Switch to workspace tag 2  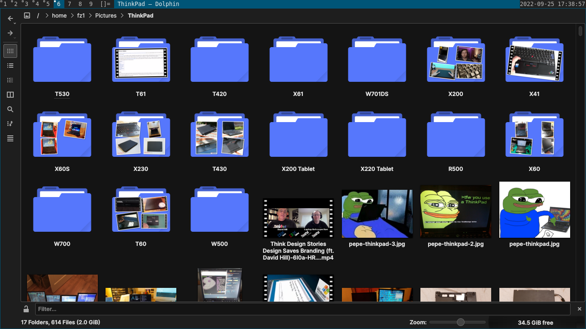16,4
